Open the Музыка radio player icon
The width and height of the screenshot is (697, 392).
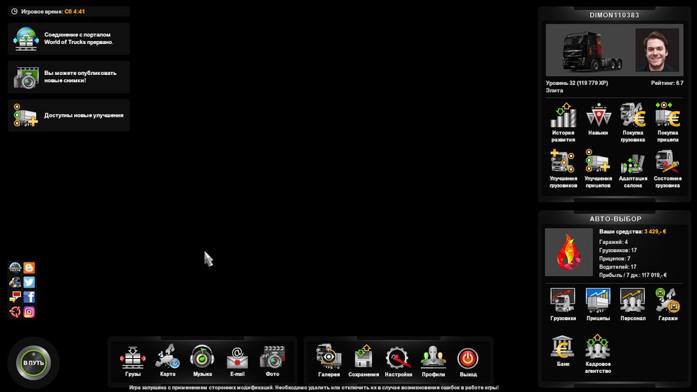point(203,361)
